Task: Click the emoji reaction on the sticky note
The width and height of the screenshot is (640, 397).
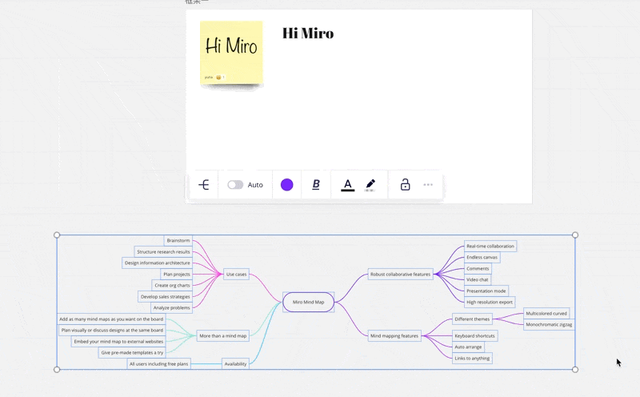Action: pos(220,77)
